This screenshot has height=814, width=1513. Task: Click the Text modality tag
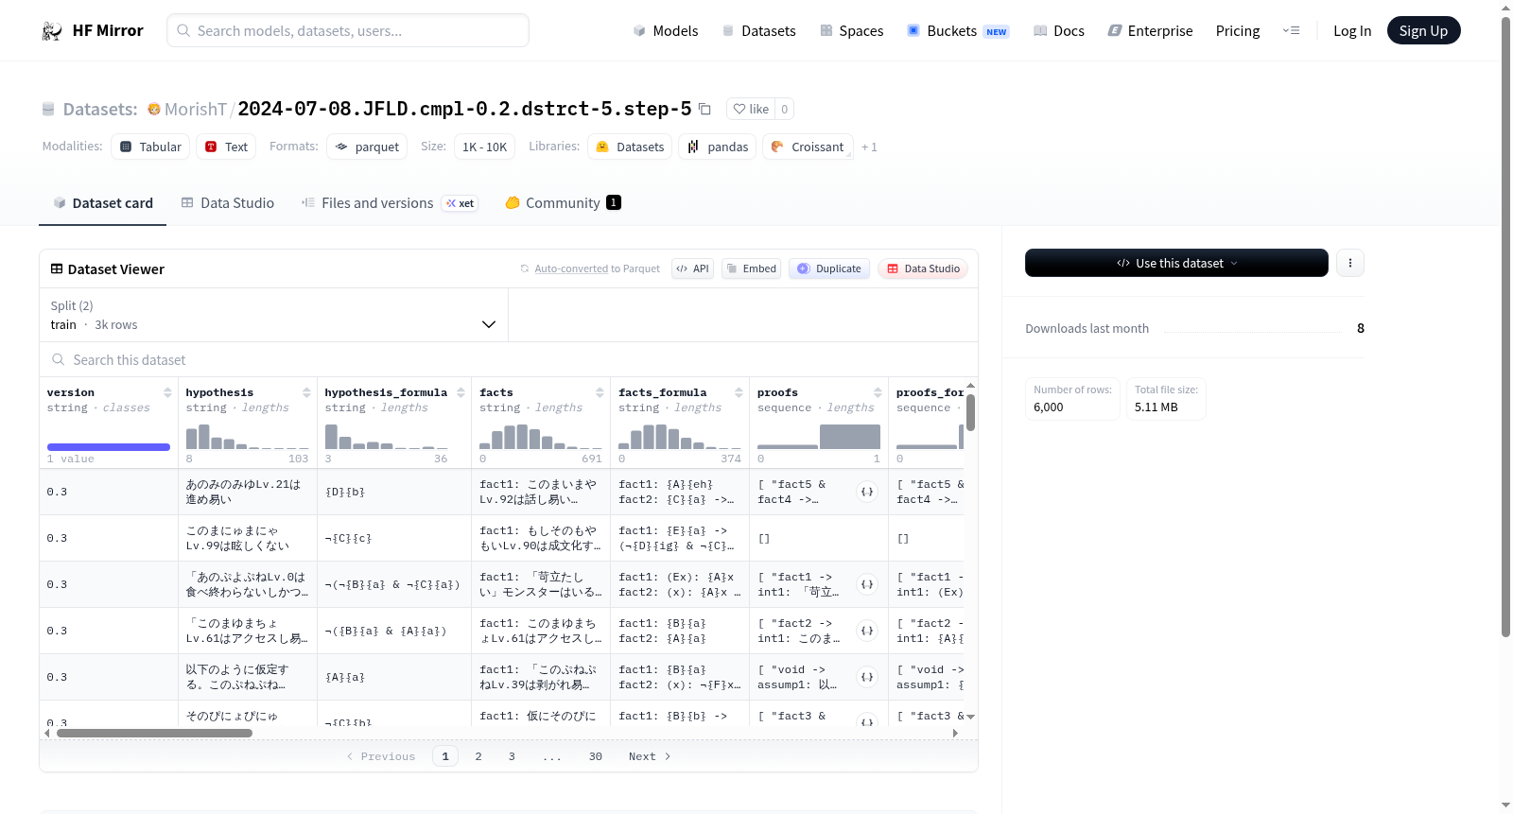click(227, 147)
